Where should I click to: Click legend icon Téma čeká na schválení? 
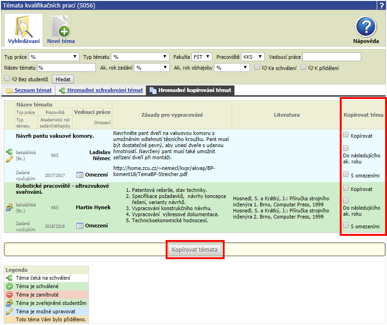(9, 278)
